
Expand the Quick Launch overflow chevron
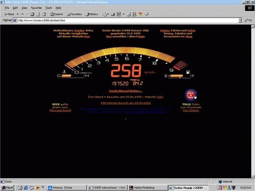coord(43,188)
